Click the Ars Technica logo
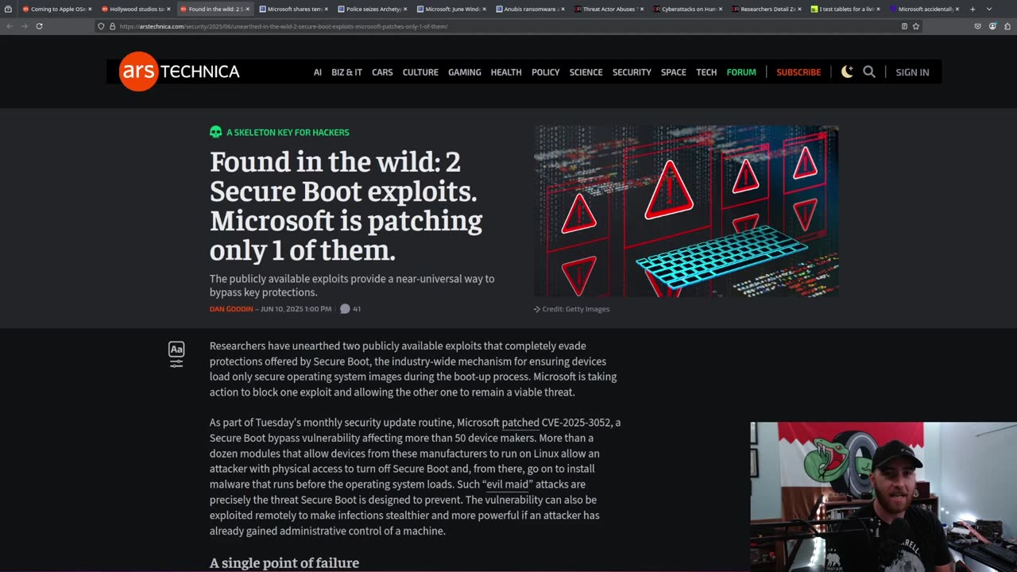This screenshot has width=1017, height=572. 180,71
